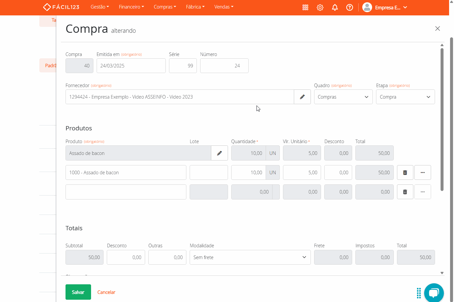The image size is (454, 302).
Task: Open the Modalidade dropdown Sem frete
Action: 250,257
